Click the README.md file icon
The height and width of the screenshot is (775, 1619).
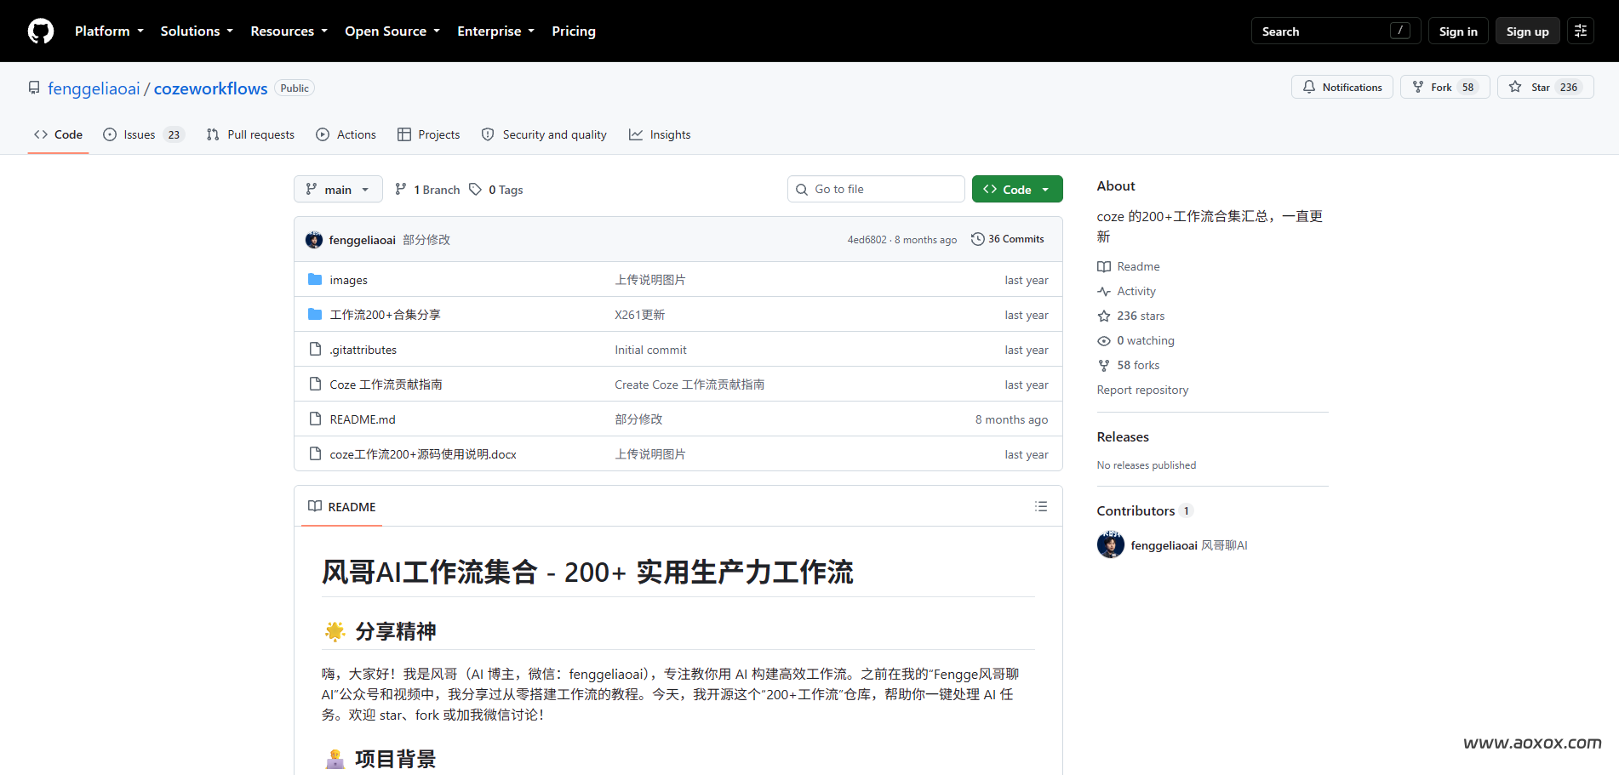pos(315,419)
